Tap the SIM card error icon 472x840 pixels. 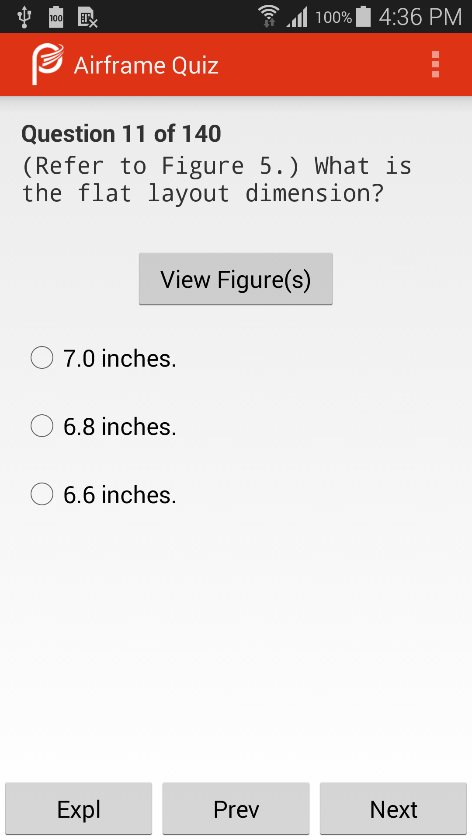click(87, 17)
